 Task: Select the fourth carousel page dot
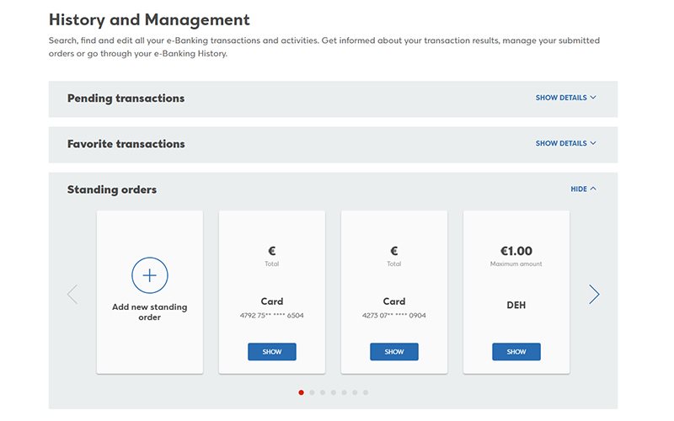point(333,392)
